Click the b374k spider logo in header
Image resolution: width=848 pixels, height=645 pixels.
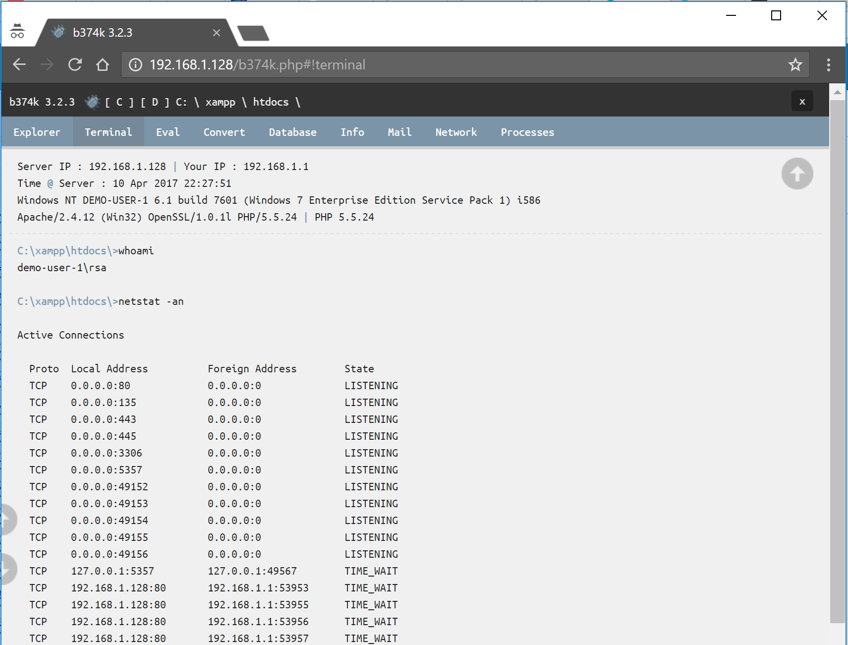click(92, 101)
